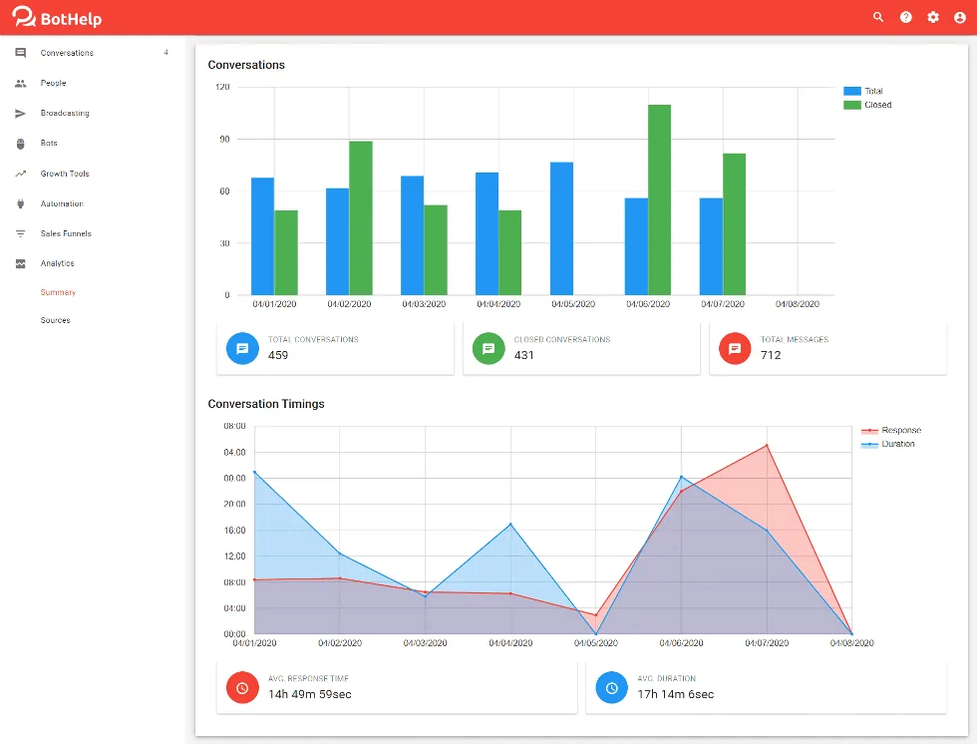Select the Summary analytics page
Image resolution: width=977 pixels, height=744 pixels.
click(58, 292)
